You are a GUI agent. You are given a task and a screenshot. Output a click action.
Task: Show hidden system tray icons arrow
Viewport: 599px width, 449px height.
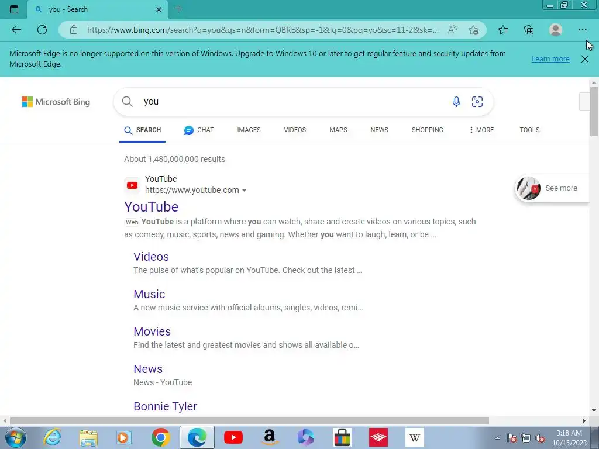(497, 438)
